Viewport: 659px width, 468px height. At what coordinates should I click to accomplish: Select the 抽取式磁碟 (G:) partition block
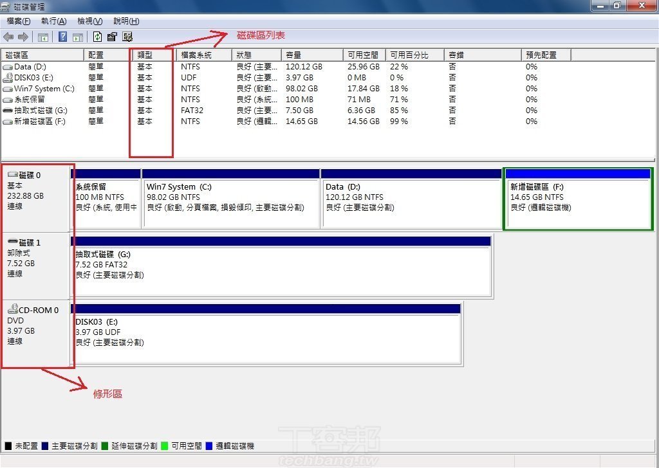[281, 266]
